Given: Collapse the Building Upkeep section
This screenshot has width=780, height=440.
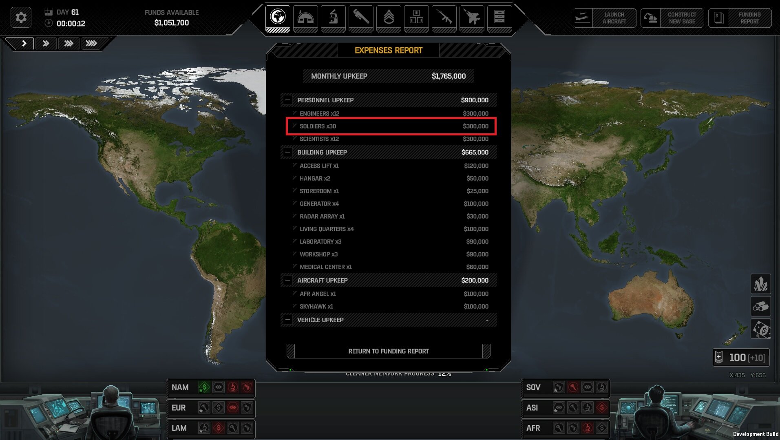Looking at the screenshot, I should pyautogui.click(x=288, y=152).
